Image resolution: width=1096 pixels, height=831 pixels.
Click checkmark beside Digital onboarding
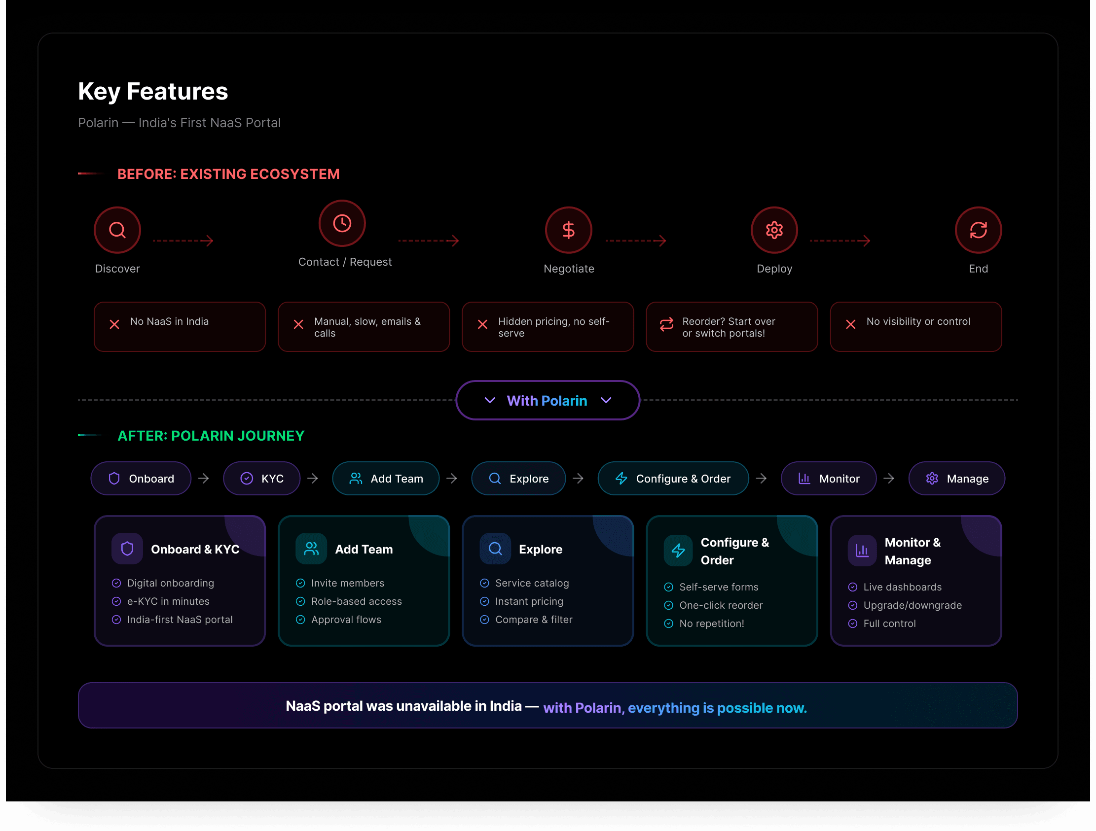(x=116, y=583)
